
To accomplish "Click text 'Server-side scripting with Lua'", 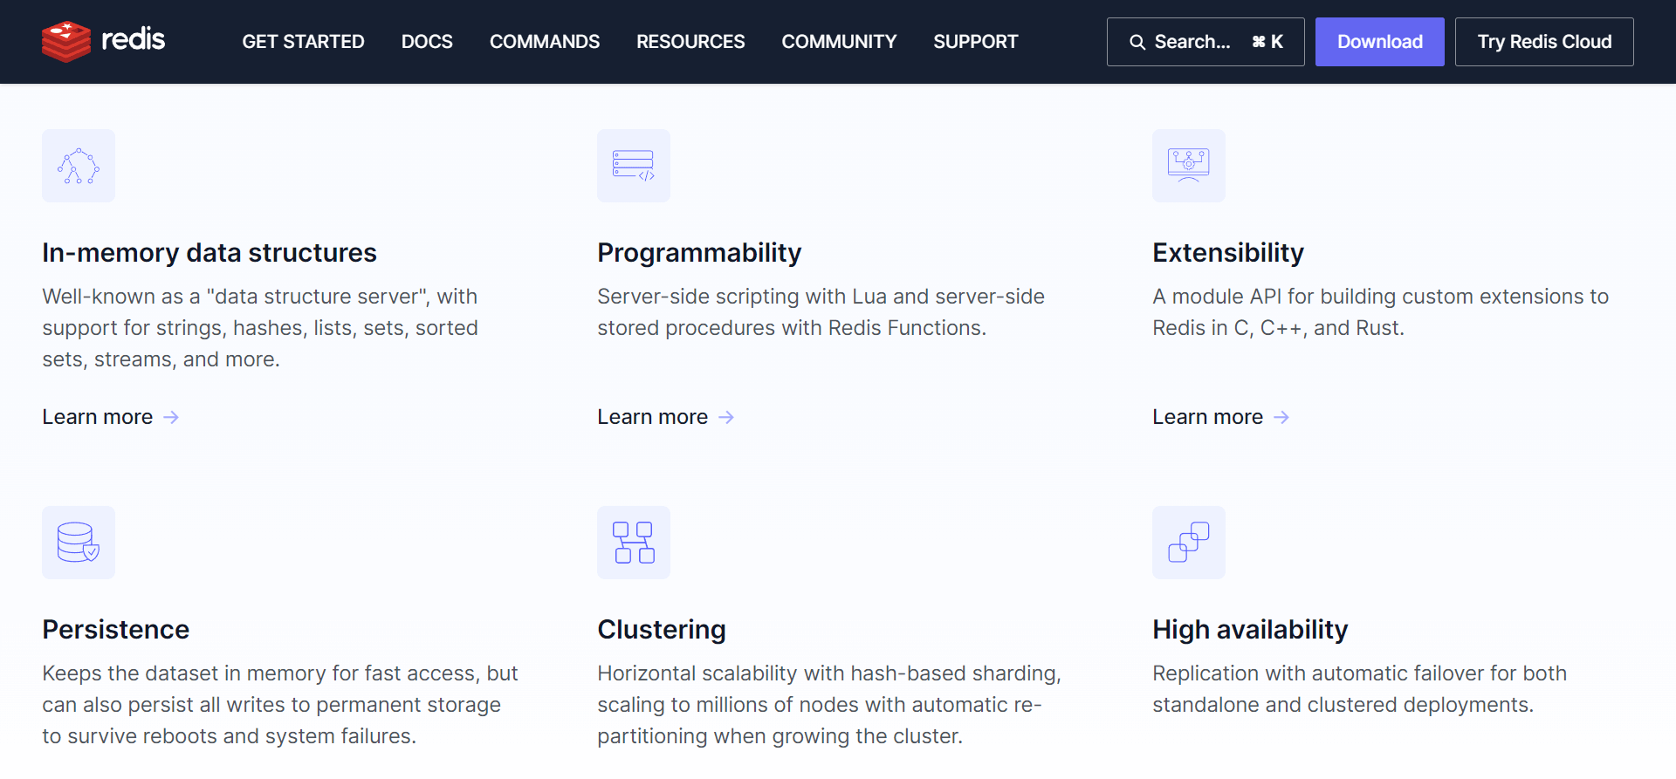I will [742, 297].
